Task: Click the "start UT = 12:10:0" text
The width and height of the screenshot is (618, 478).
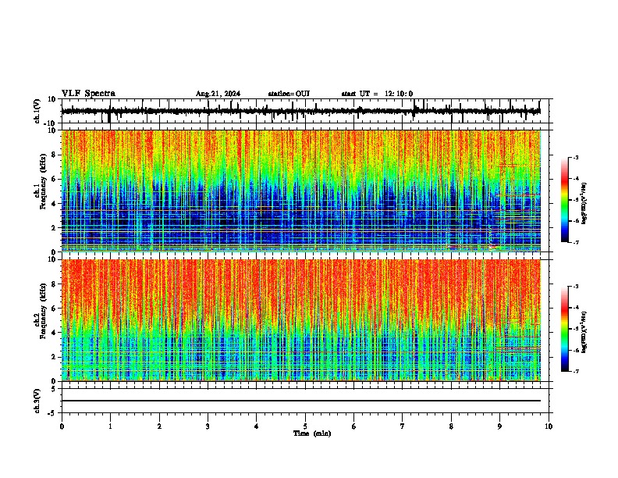Action: 377,94
